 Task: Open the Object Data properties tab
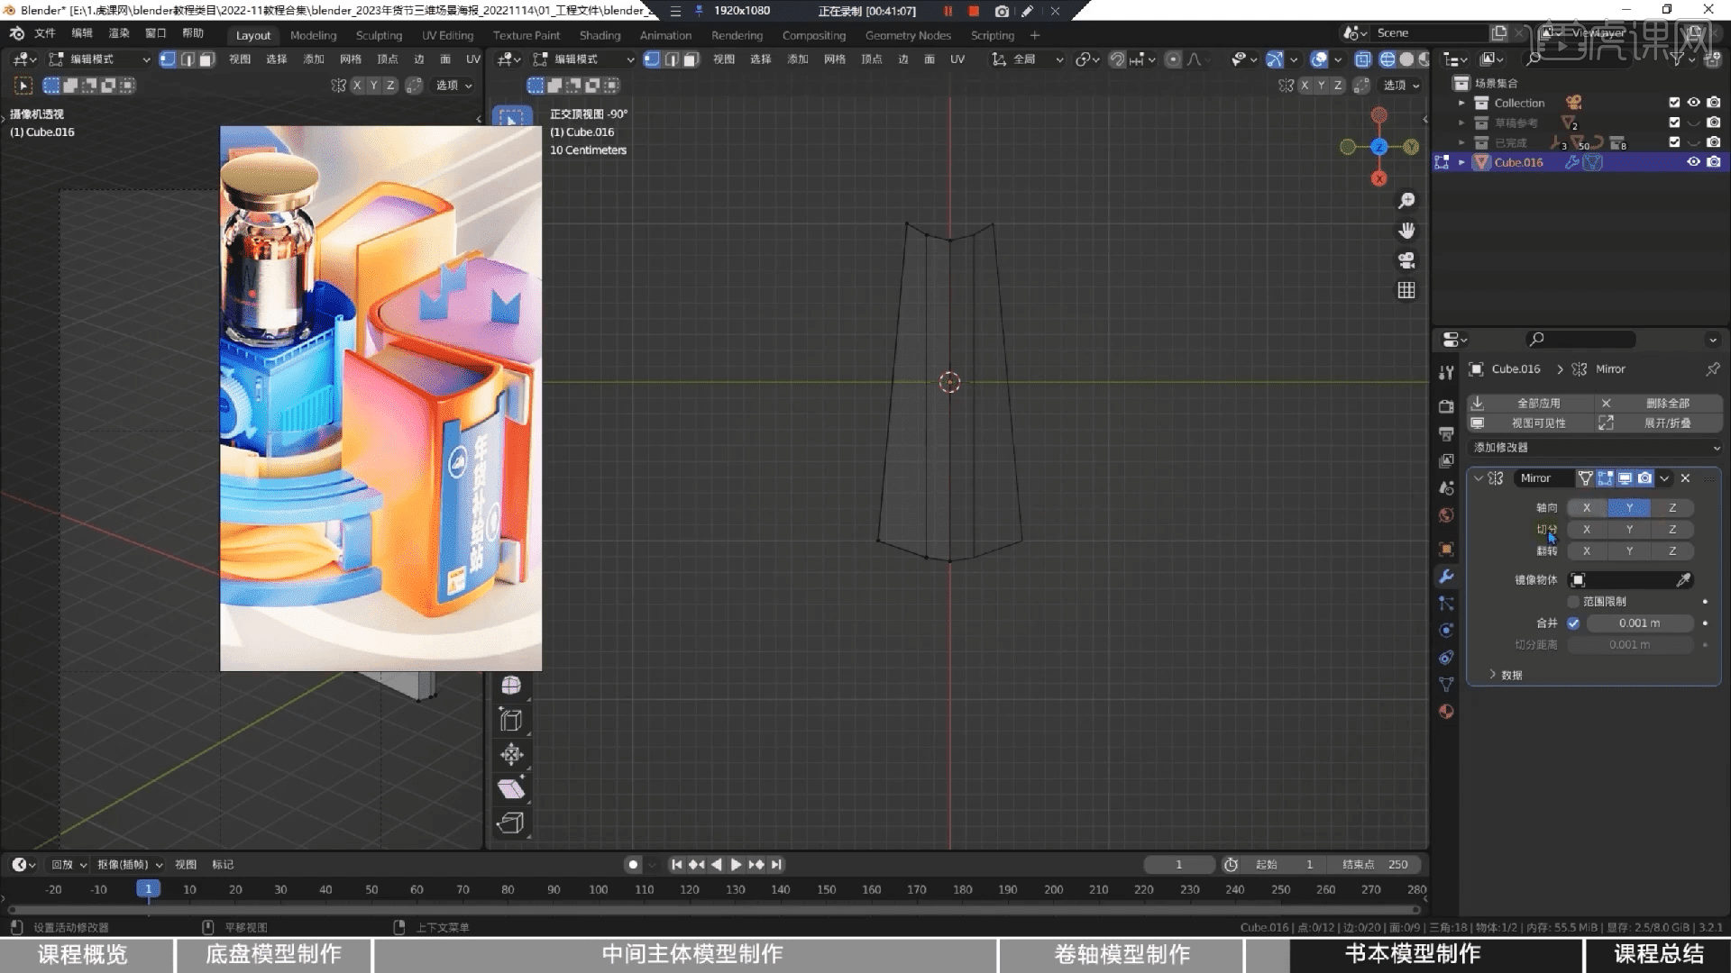coord(1446,685)
